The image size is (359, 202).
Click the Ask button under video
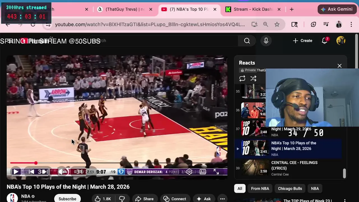[204, 199]
